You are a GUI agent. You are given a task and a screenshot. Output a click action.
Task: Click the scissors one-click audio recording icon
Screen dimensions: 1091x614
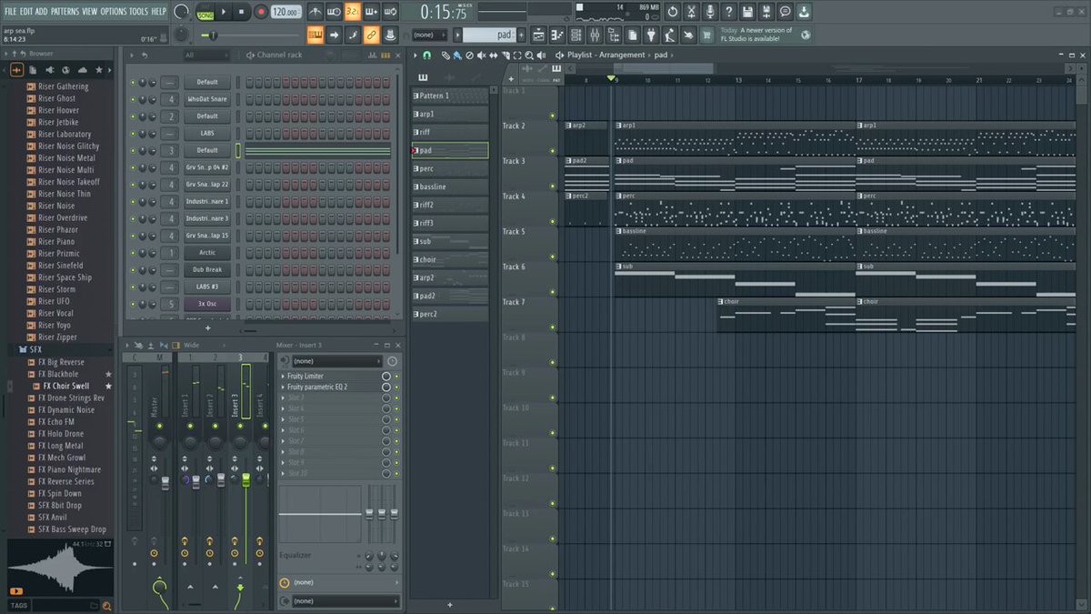coord(692,12)
